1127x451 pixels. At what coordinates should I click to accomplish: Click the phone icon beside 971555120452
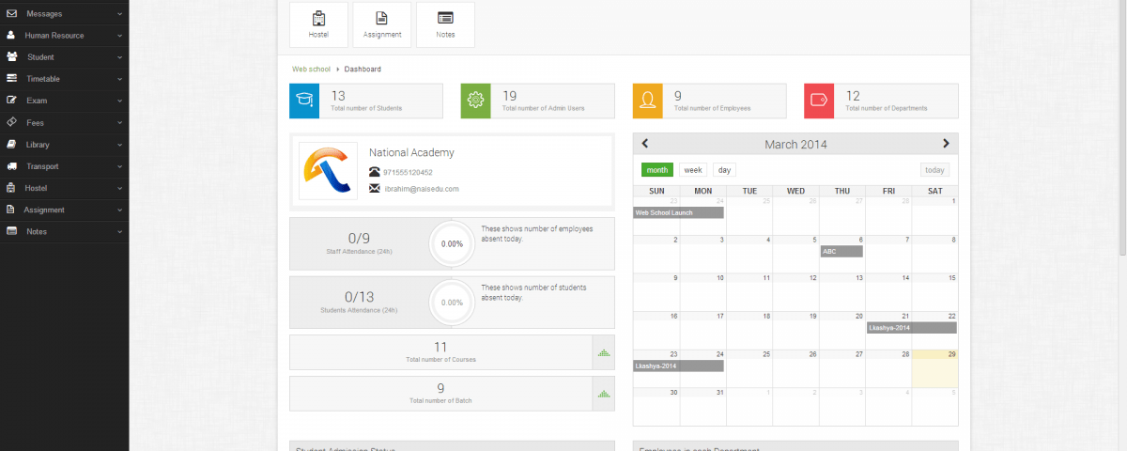pyautogui.click(x=375, y=172)
